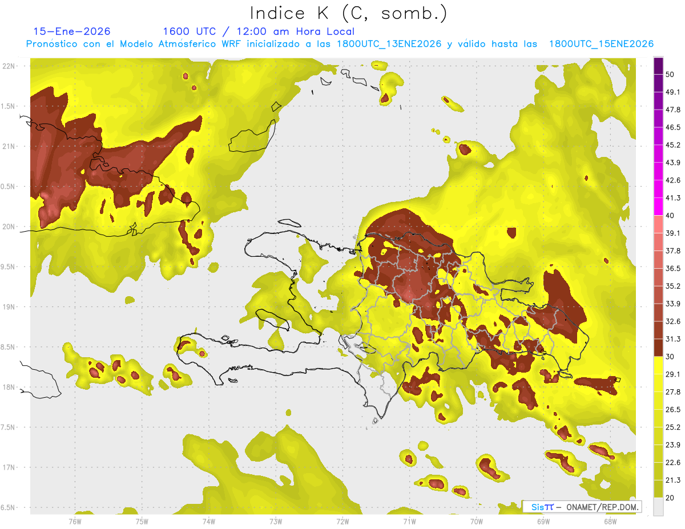Click the '76W' longitude axis label
Viewport: 685px width, 529px height.
(75, 521)
